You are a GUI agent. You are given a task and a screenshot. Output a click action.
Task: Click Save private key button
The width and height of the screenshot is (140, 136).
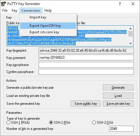click(118, 104)
